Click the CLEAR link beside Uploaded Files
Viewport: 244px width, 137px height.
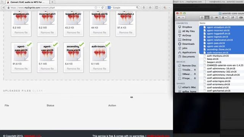(x=37, y=91)
